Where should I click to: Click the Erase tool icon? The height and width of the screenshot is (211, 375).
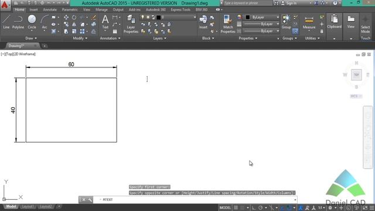click(x=94, y=18)
